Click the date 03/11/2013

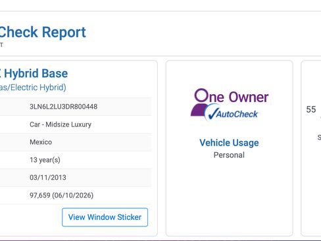click(48, 177)
